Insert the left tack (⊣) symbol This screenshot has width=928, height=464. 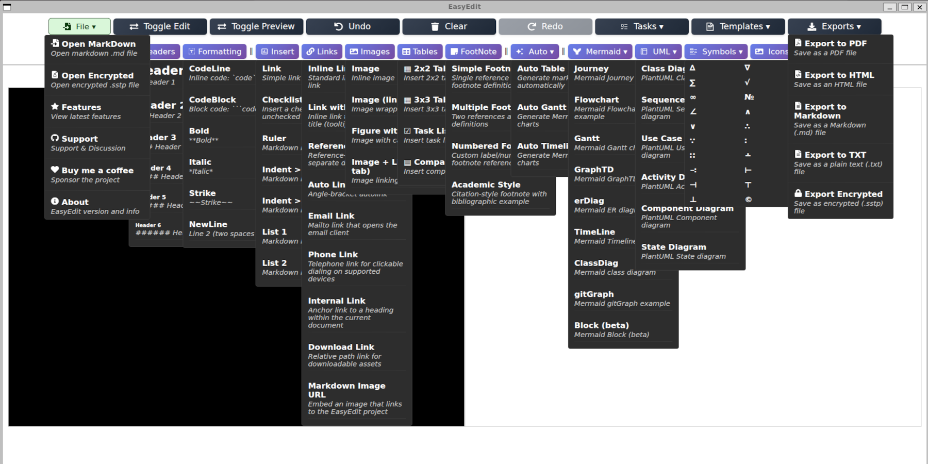(692, 185)
